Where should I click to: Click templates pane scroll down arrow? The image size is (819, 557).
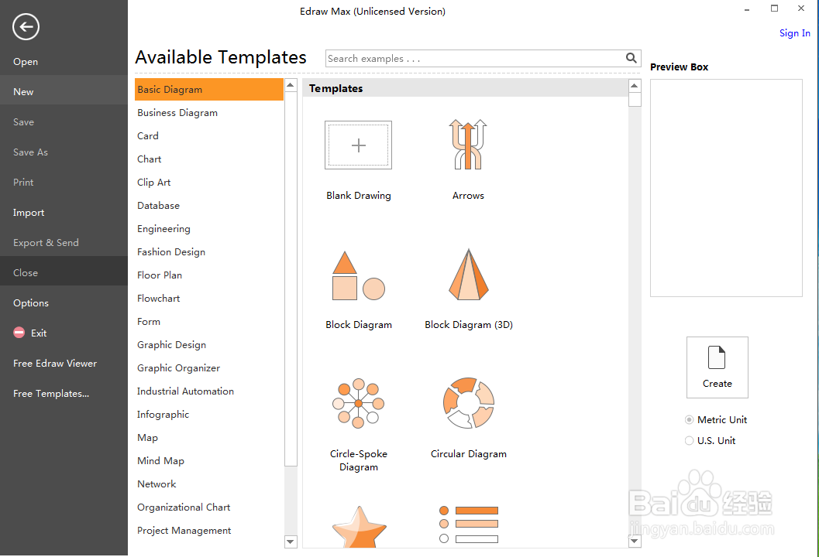click(635, 542)
